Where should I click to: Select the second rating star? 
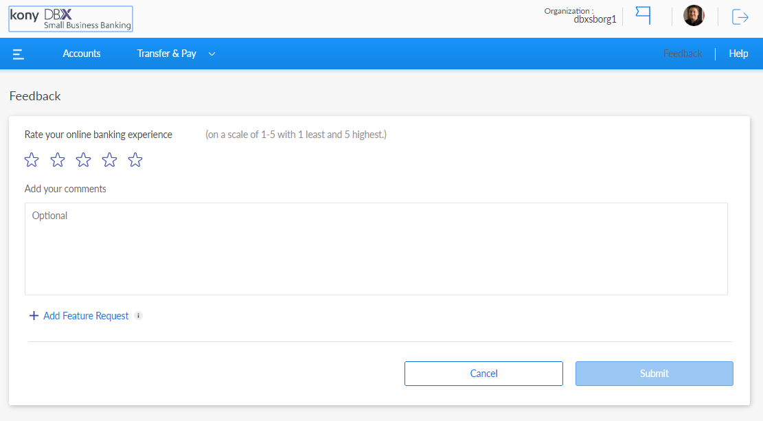pyautogui.click(x=58, y=160)
